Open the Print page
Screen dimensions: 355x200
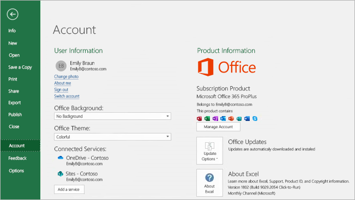(x=13, y=79)
